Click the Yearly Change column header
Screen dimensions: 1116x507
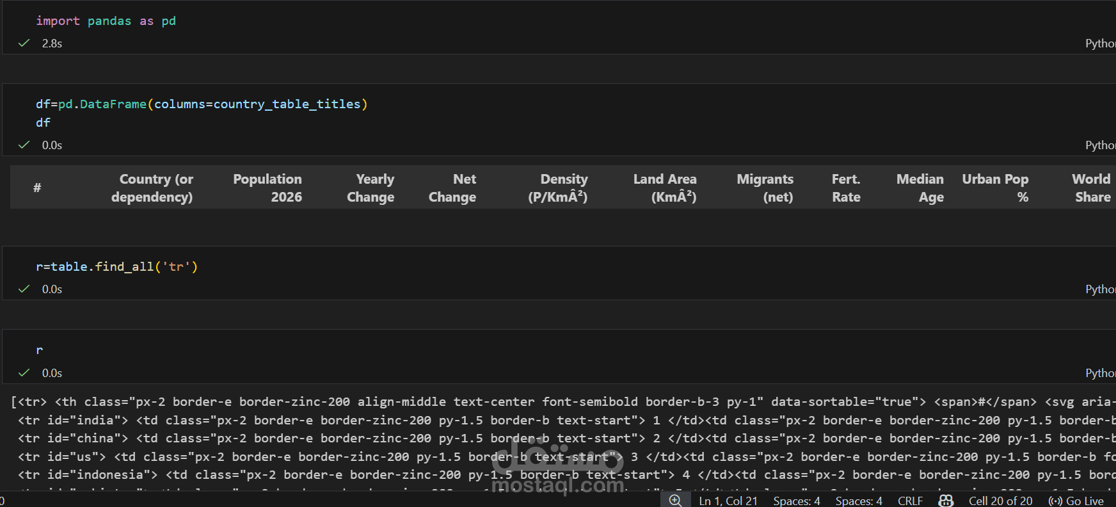(x=371, y=188)
